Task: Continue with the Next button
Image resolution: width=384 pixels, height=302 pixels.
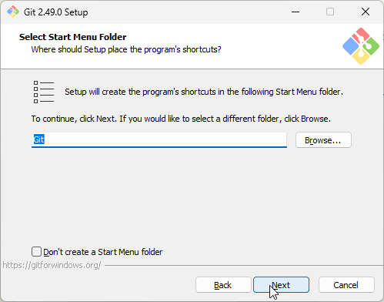Action: pos(281,285)
